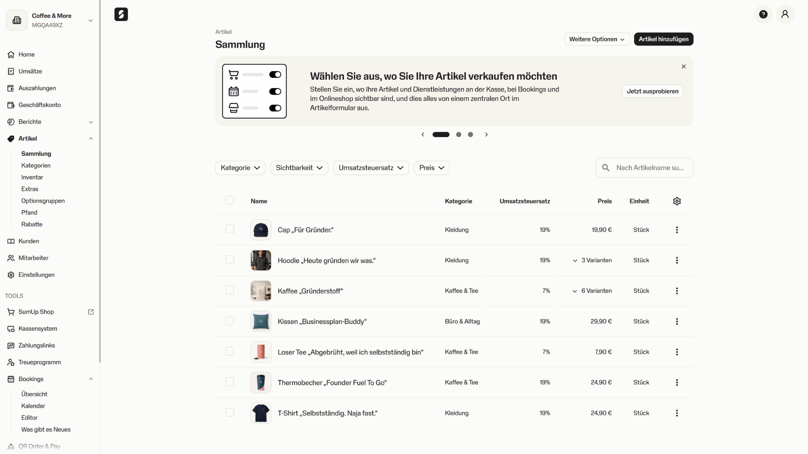808x454 pixels.
Task: Open Inventar in sidebar
Action: coord(32,177)
